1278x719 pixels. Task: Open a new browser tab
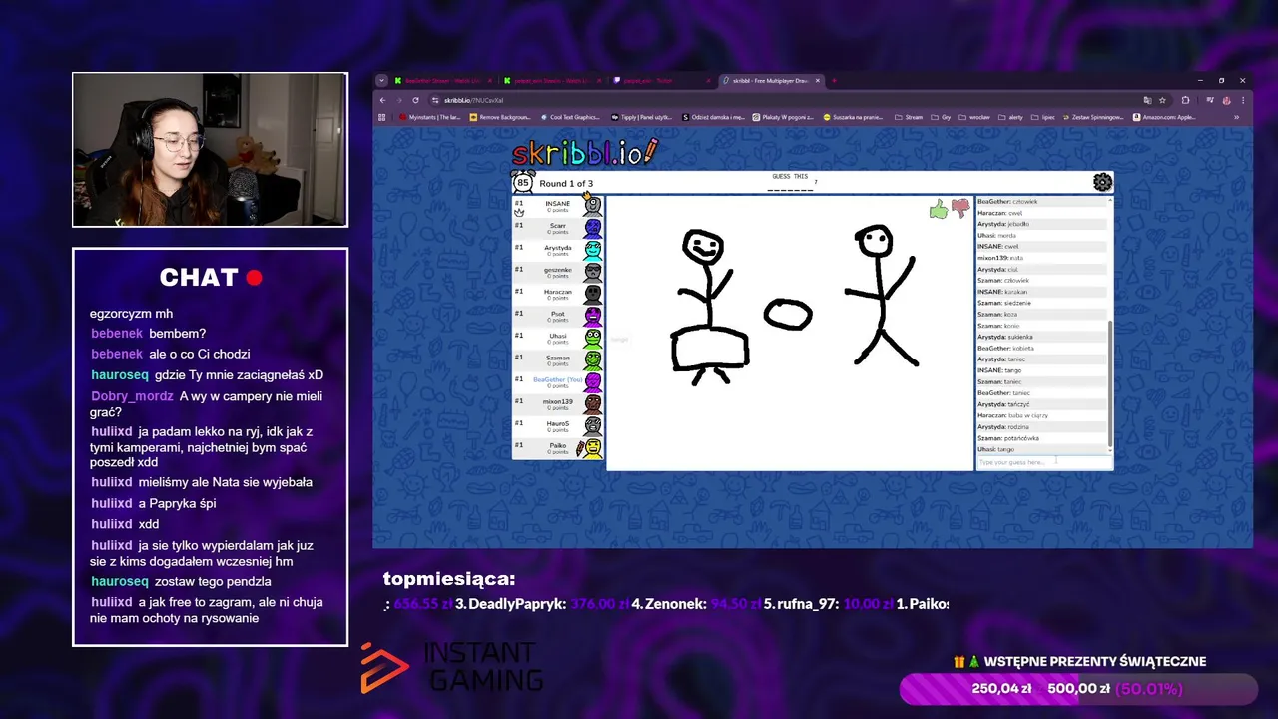coord(834,81)
